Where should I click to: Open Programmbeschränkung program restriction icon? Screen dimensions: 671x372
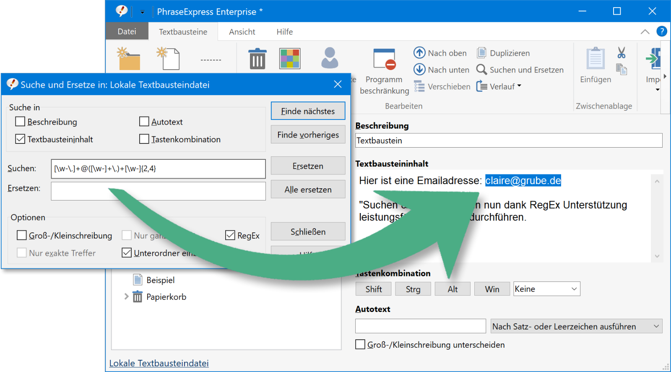tap(385, 59)
